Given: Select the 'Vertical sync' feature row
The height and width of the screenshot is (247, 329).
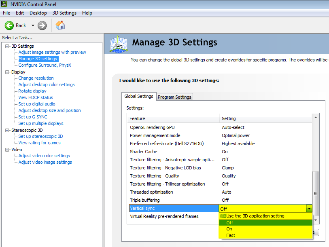Looking at the screenshot, I should pos(174,208).
